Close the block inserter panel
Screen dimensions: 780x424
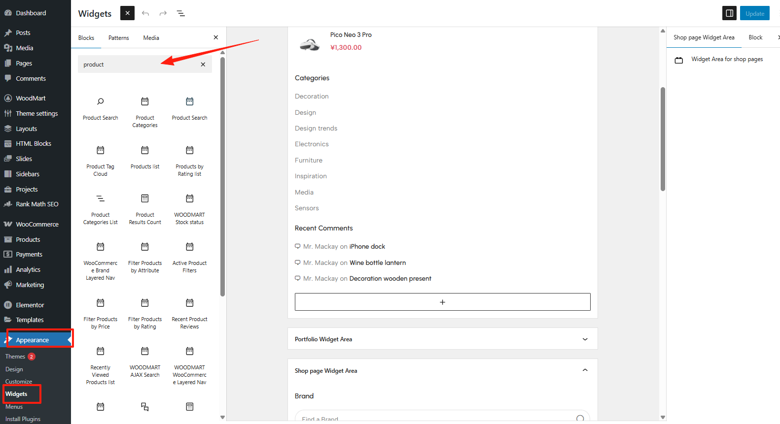pos(215,37)
